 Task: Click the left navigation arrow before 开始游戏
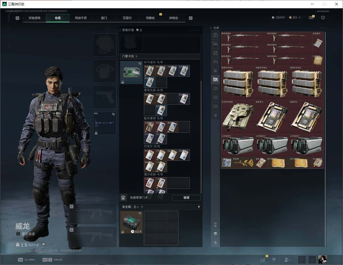[17, 18]
